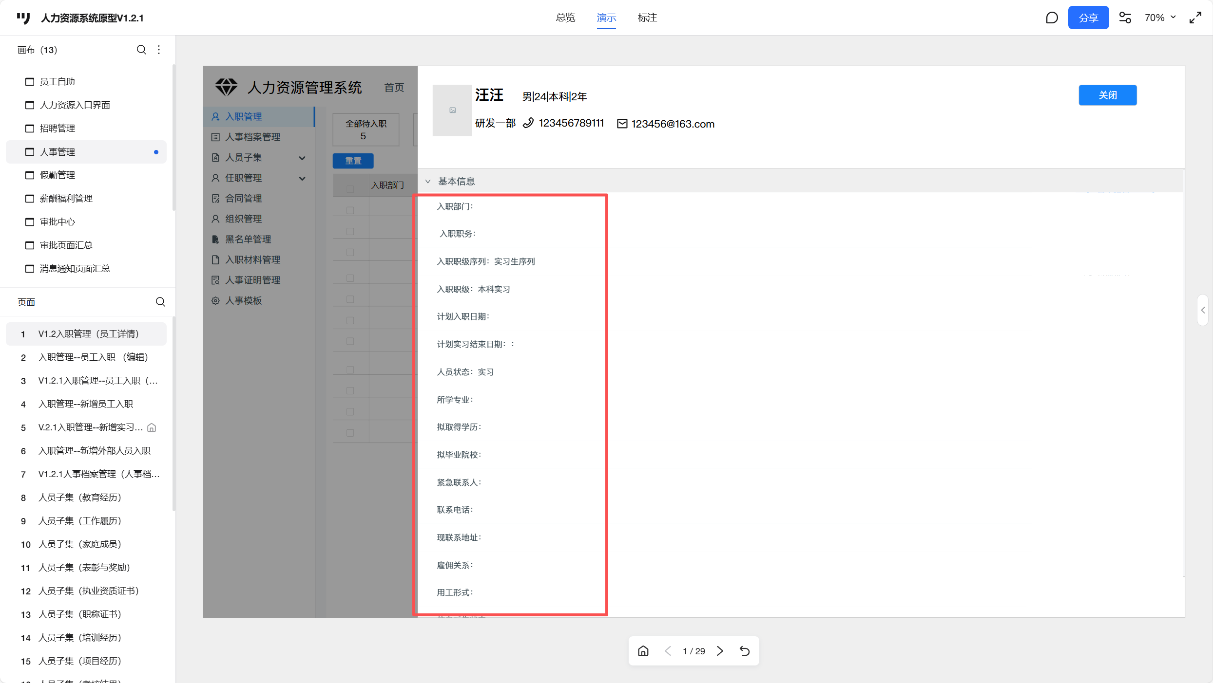Click the 分享 share button
Image resolution: width=1213 pixels, height=683 pixels.
pyautogui.click(x=1088, y=18)
